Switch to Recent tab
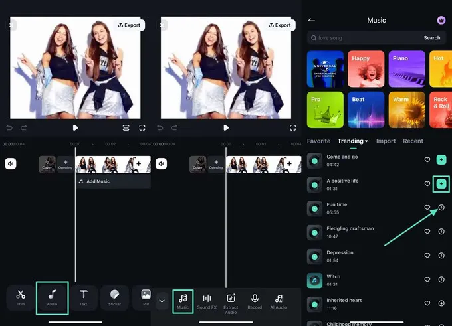This screenshot has height=326, width=452. (x=413, y=141)
